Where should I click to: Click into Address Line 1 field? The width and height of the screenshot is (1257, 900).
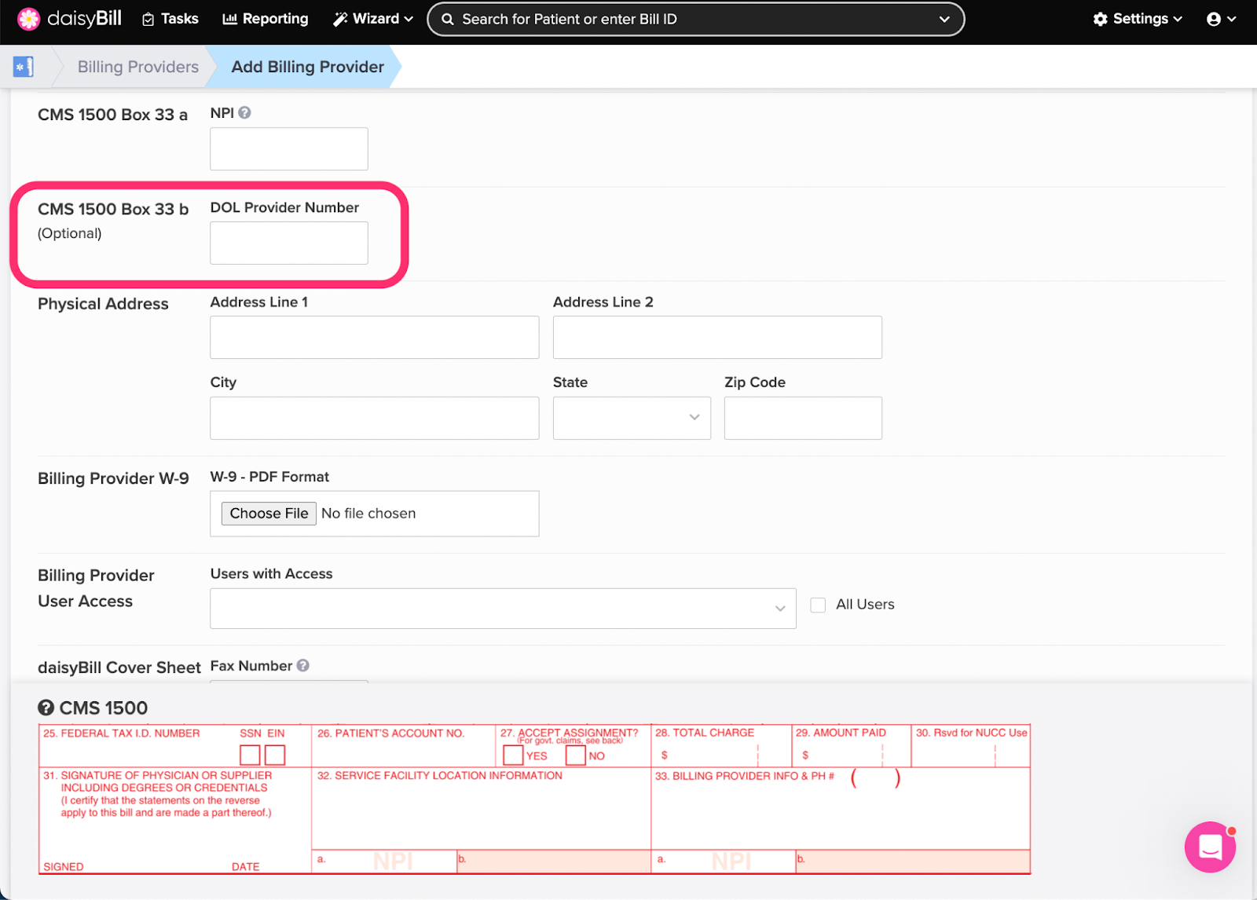pos(375,338)
